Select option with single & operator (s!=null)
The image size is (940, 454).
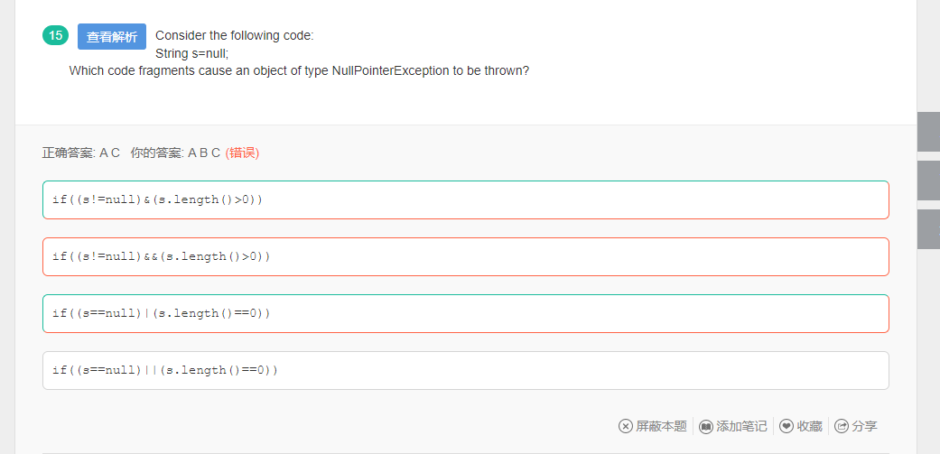coord(466,199)
